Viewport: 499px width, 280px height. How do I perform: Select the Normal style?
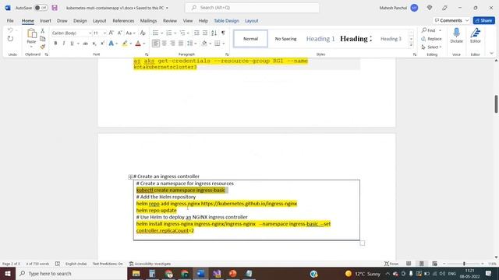pos(251,39)
